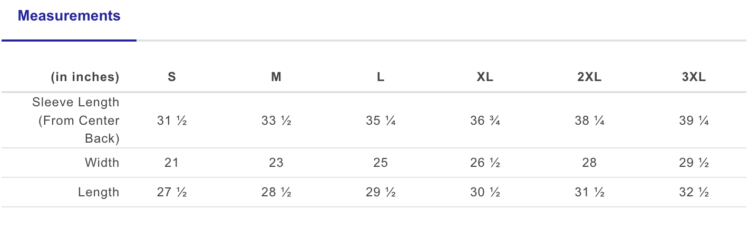Screen dimensions: 749x230
Task: Click the Width row label
Action: (x=102, y=163)
